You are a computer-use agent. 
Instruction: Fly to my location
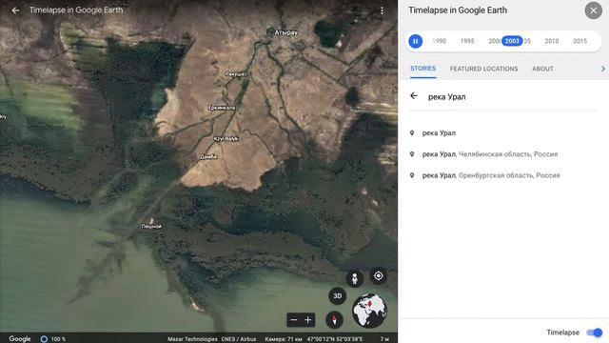[379, 276]
